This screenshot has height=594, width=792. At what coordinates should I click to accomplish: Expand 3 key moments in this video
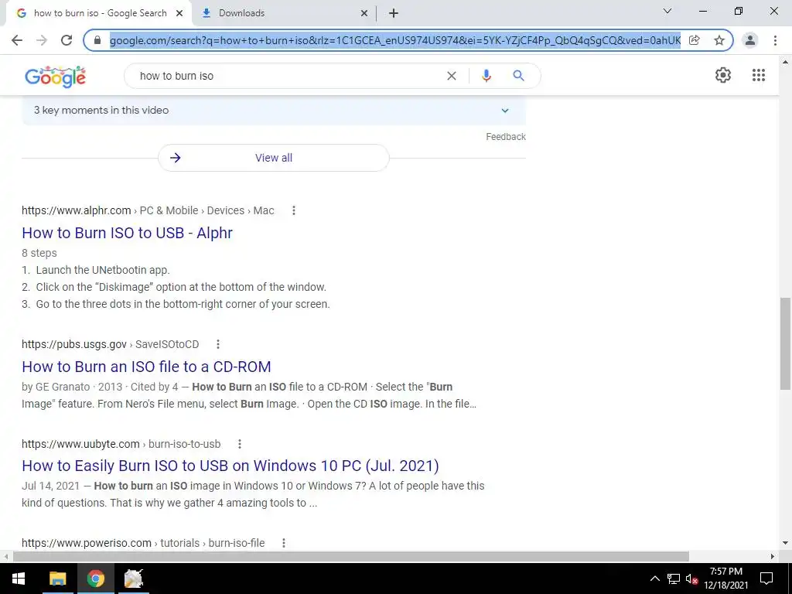(274, 110)
